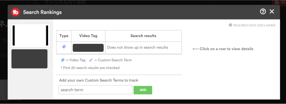Screen dimensions: 286x104
Task: Select the redacted video tag cell
Action: pyautogui.click(x=88, y=48)
